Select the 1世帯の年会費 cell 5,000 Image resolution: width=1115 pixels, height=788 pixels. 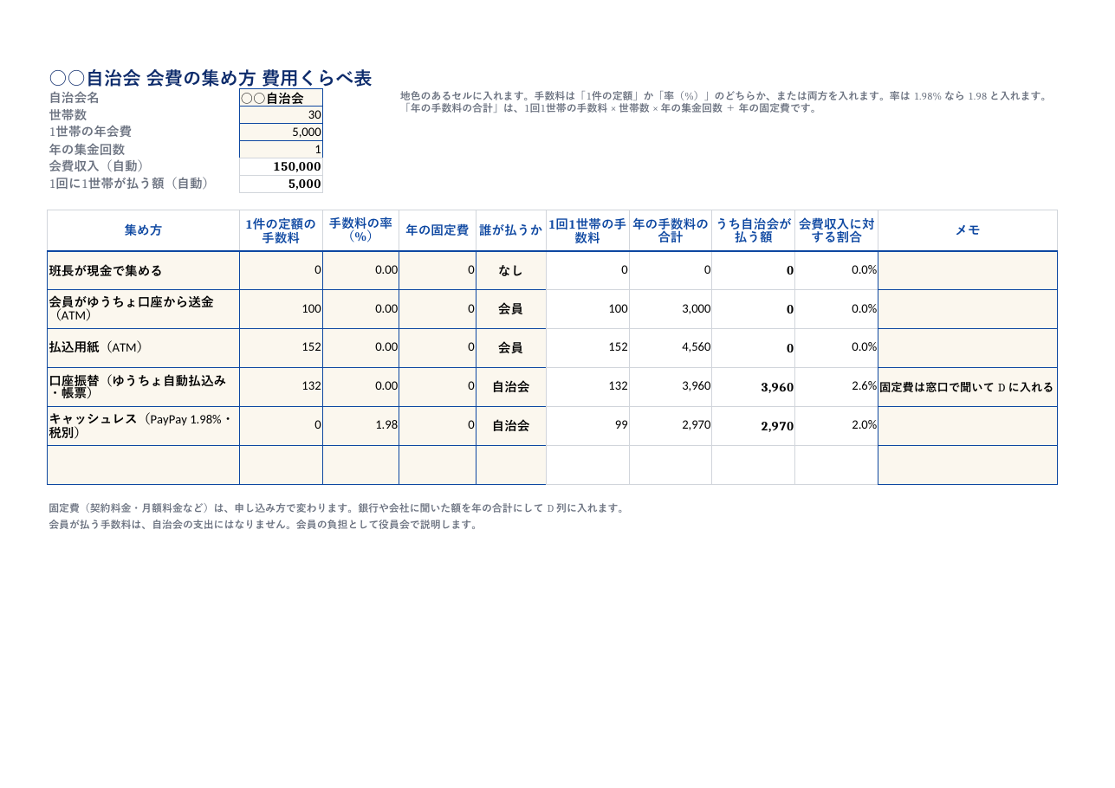(281, 132)
